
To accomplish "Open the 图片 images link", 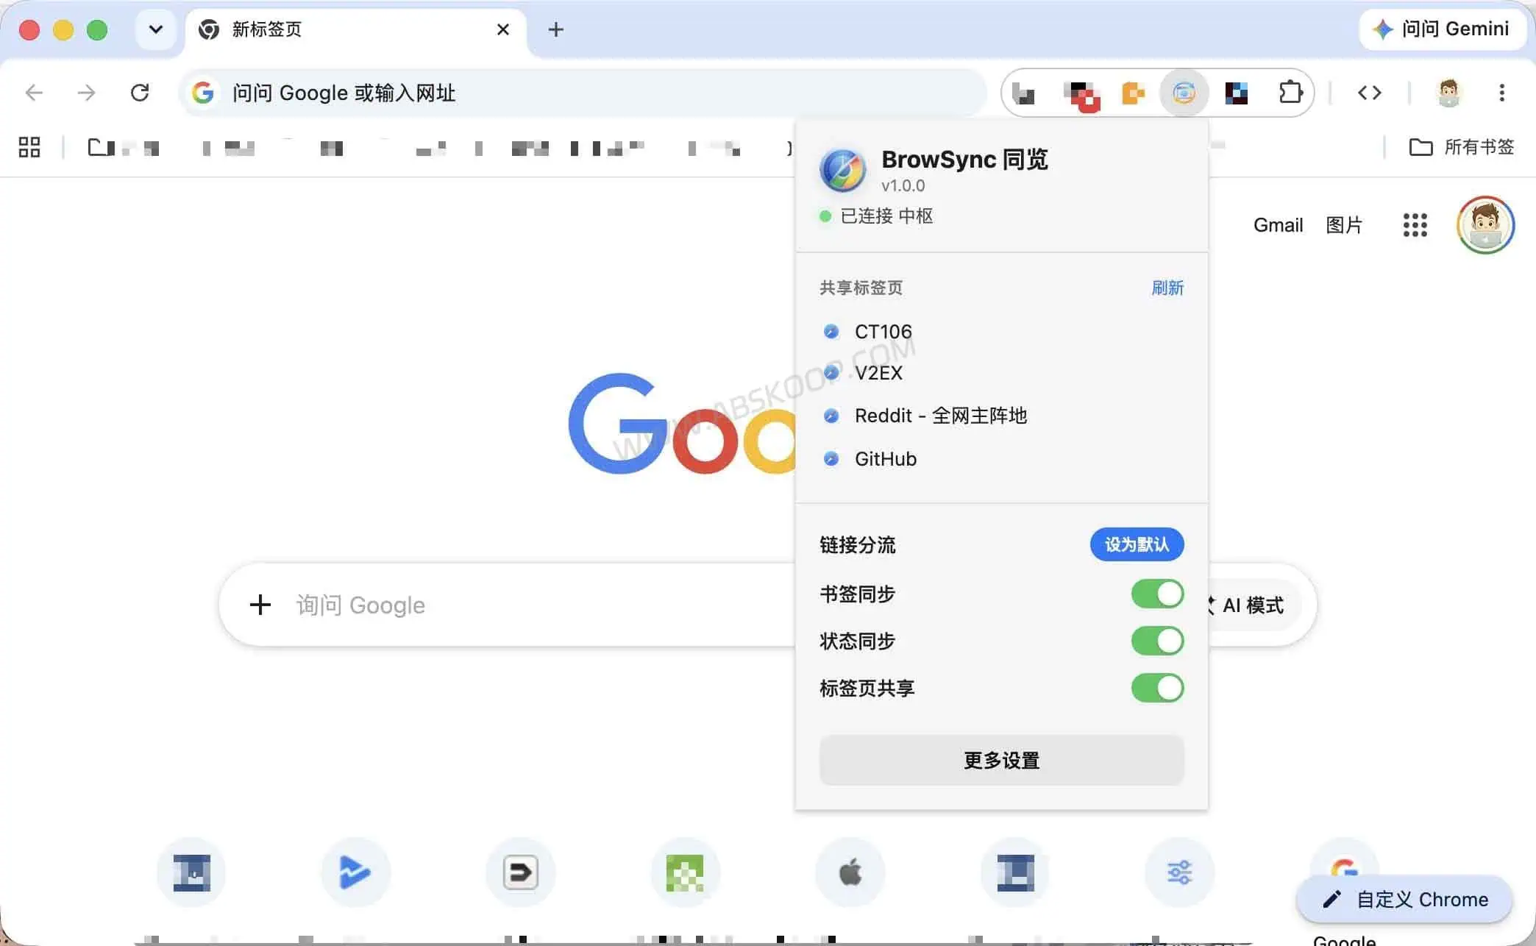I will pos(1344,225).
